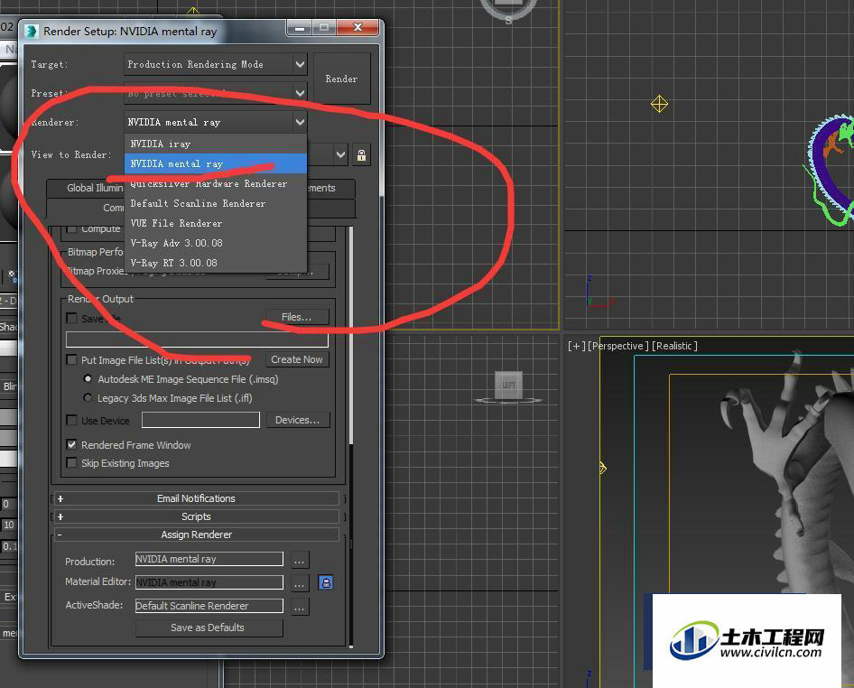Uncheck Rendered Frame Window
854x688 pixels.
coord(71,445)
